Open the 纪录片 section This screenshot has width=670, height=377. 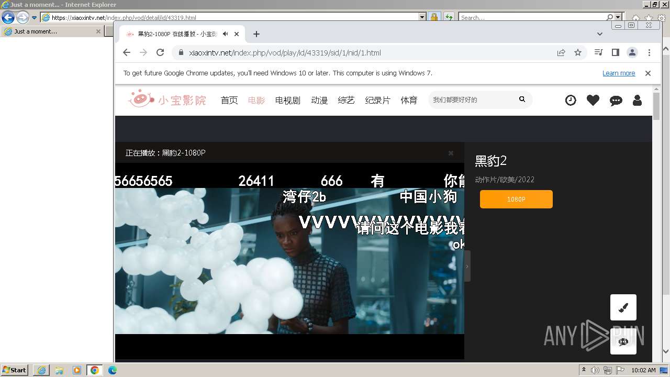point(378,100)
